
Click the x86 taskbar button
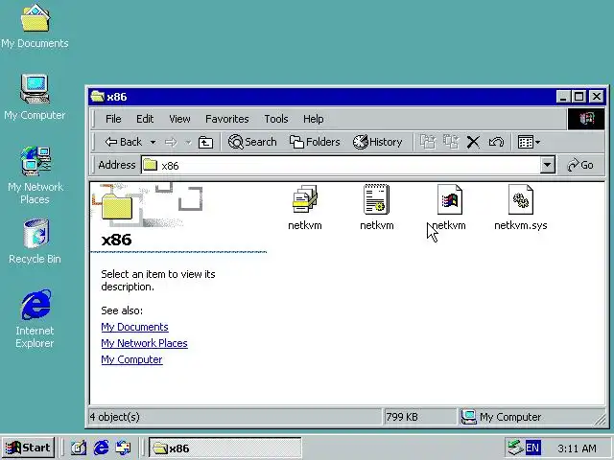coord(225,448)
